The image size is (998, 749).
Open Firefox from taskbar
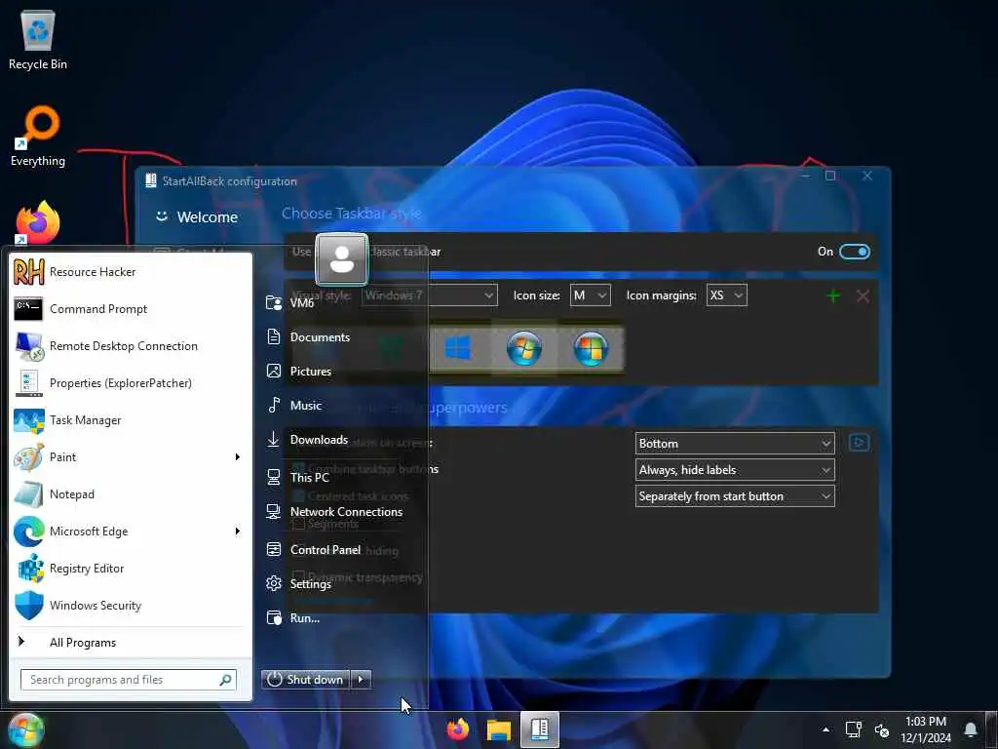[458, 729]
